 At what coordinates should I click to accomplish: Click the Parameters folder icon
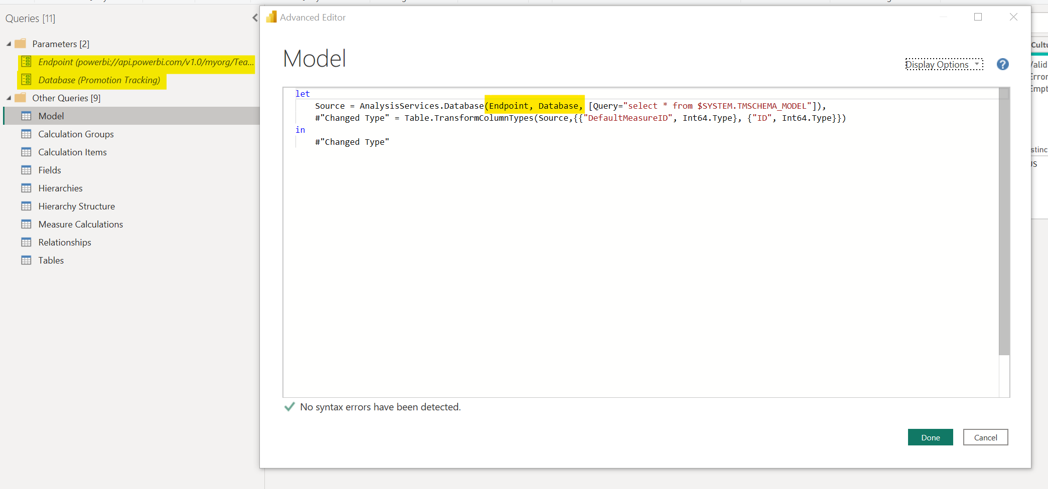click(x=21, y=44)
